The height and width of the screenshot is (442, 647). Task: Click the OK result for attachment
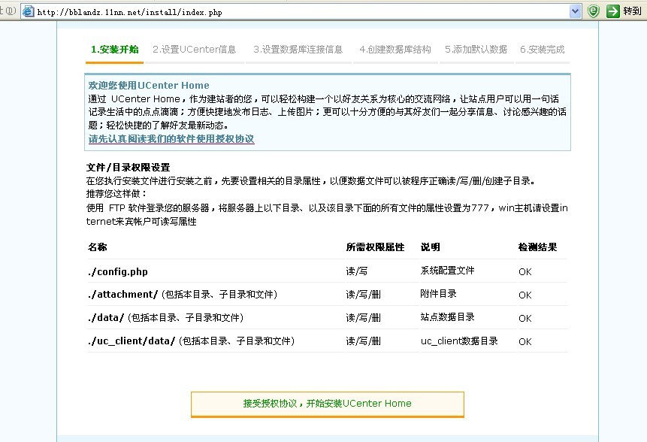click(525, 295)
